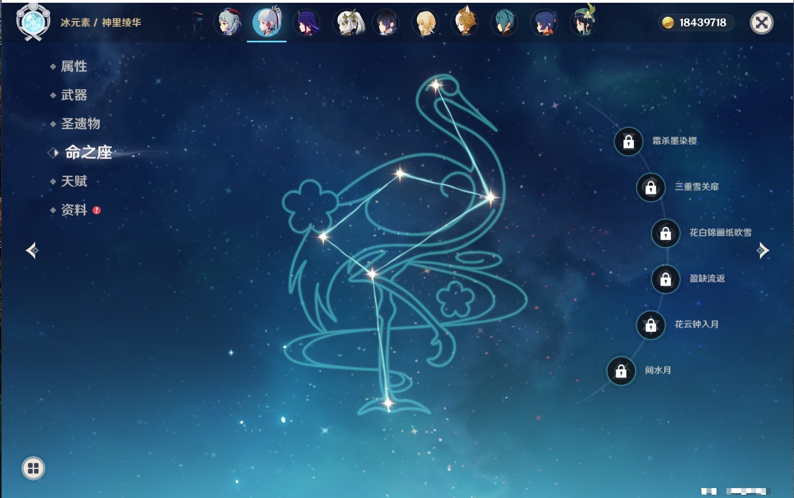Select the dark blue-haired avatar with red ornament
Screen dimensions: 794x498
pos(544,23)
